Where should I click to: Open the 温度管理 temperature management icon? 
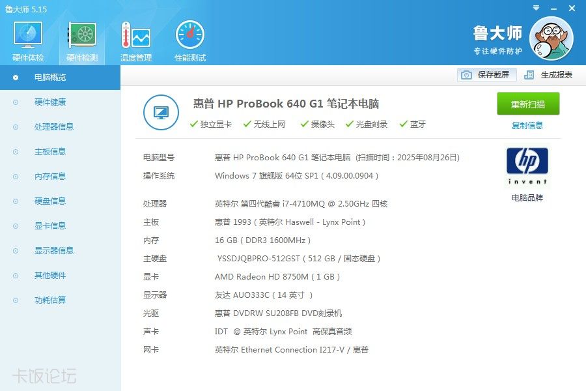(x=136, y=36)
